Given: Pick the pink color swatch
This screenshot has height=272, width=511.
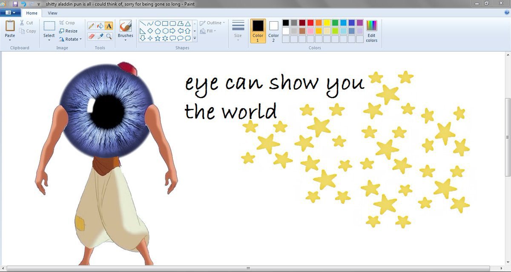Looking at the screenshot, I should [x=310, y=31].
